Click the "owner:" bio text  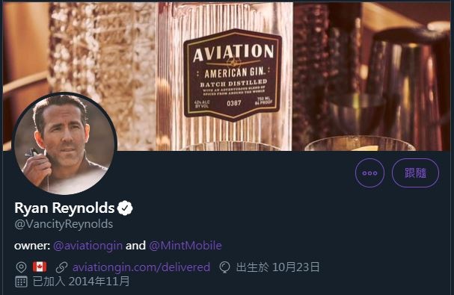[32, 246]
